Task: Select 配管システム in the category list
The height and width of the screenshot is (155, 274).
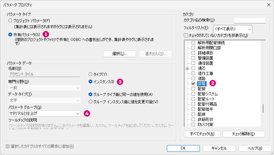Action: click(208, 94)
